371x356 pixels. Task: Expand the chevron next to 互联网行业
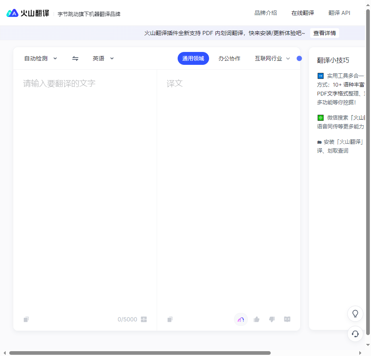click(x=288, y=58)
